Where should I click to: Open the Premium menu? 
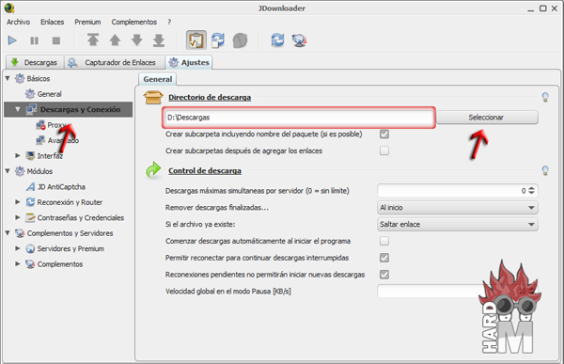pyautogui.click(x=87, y=22)
